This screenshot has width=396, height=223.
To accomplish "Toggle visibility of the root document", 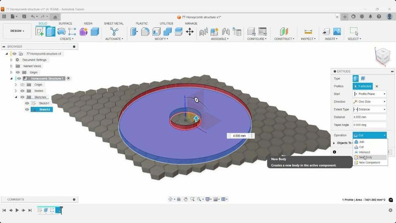I will coord(14,54).
